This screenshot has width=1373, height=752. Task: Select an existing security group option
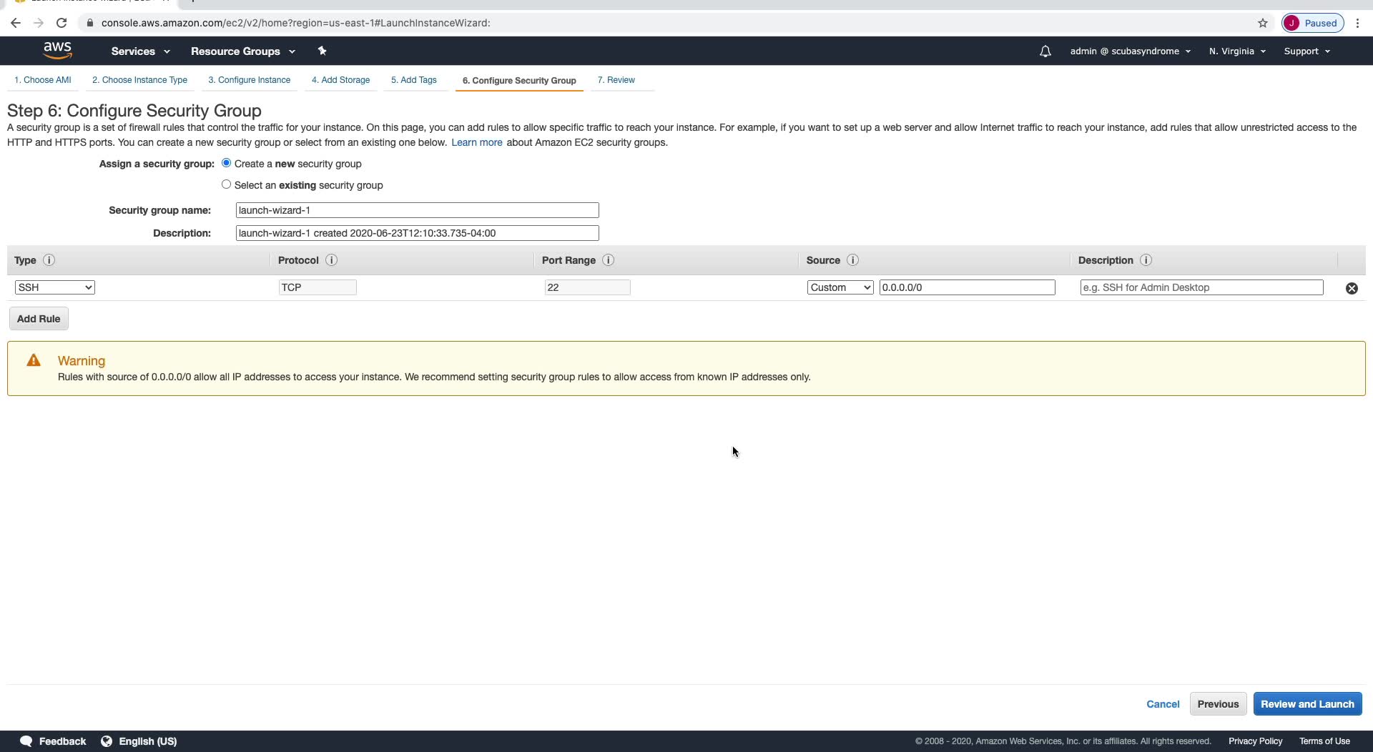pyautogui.click(x=227, y=184)
